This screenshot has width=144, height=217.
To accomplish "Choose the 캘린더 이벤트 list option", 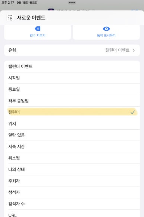I will tap(72, 67).
